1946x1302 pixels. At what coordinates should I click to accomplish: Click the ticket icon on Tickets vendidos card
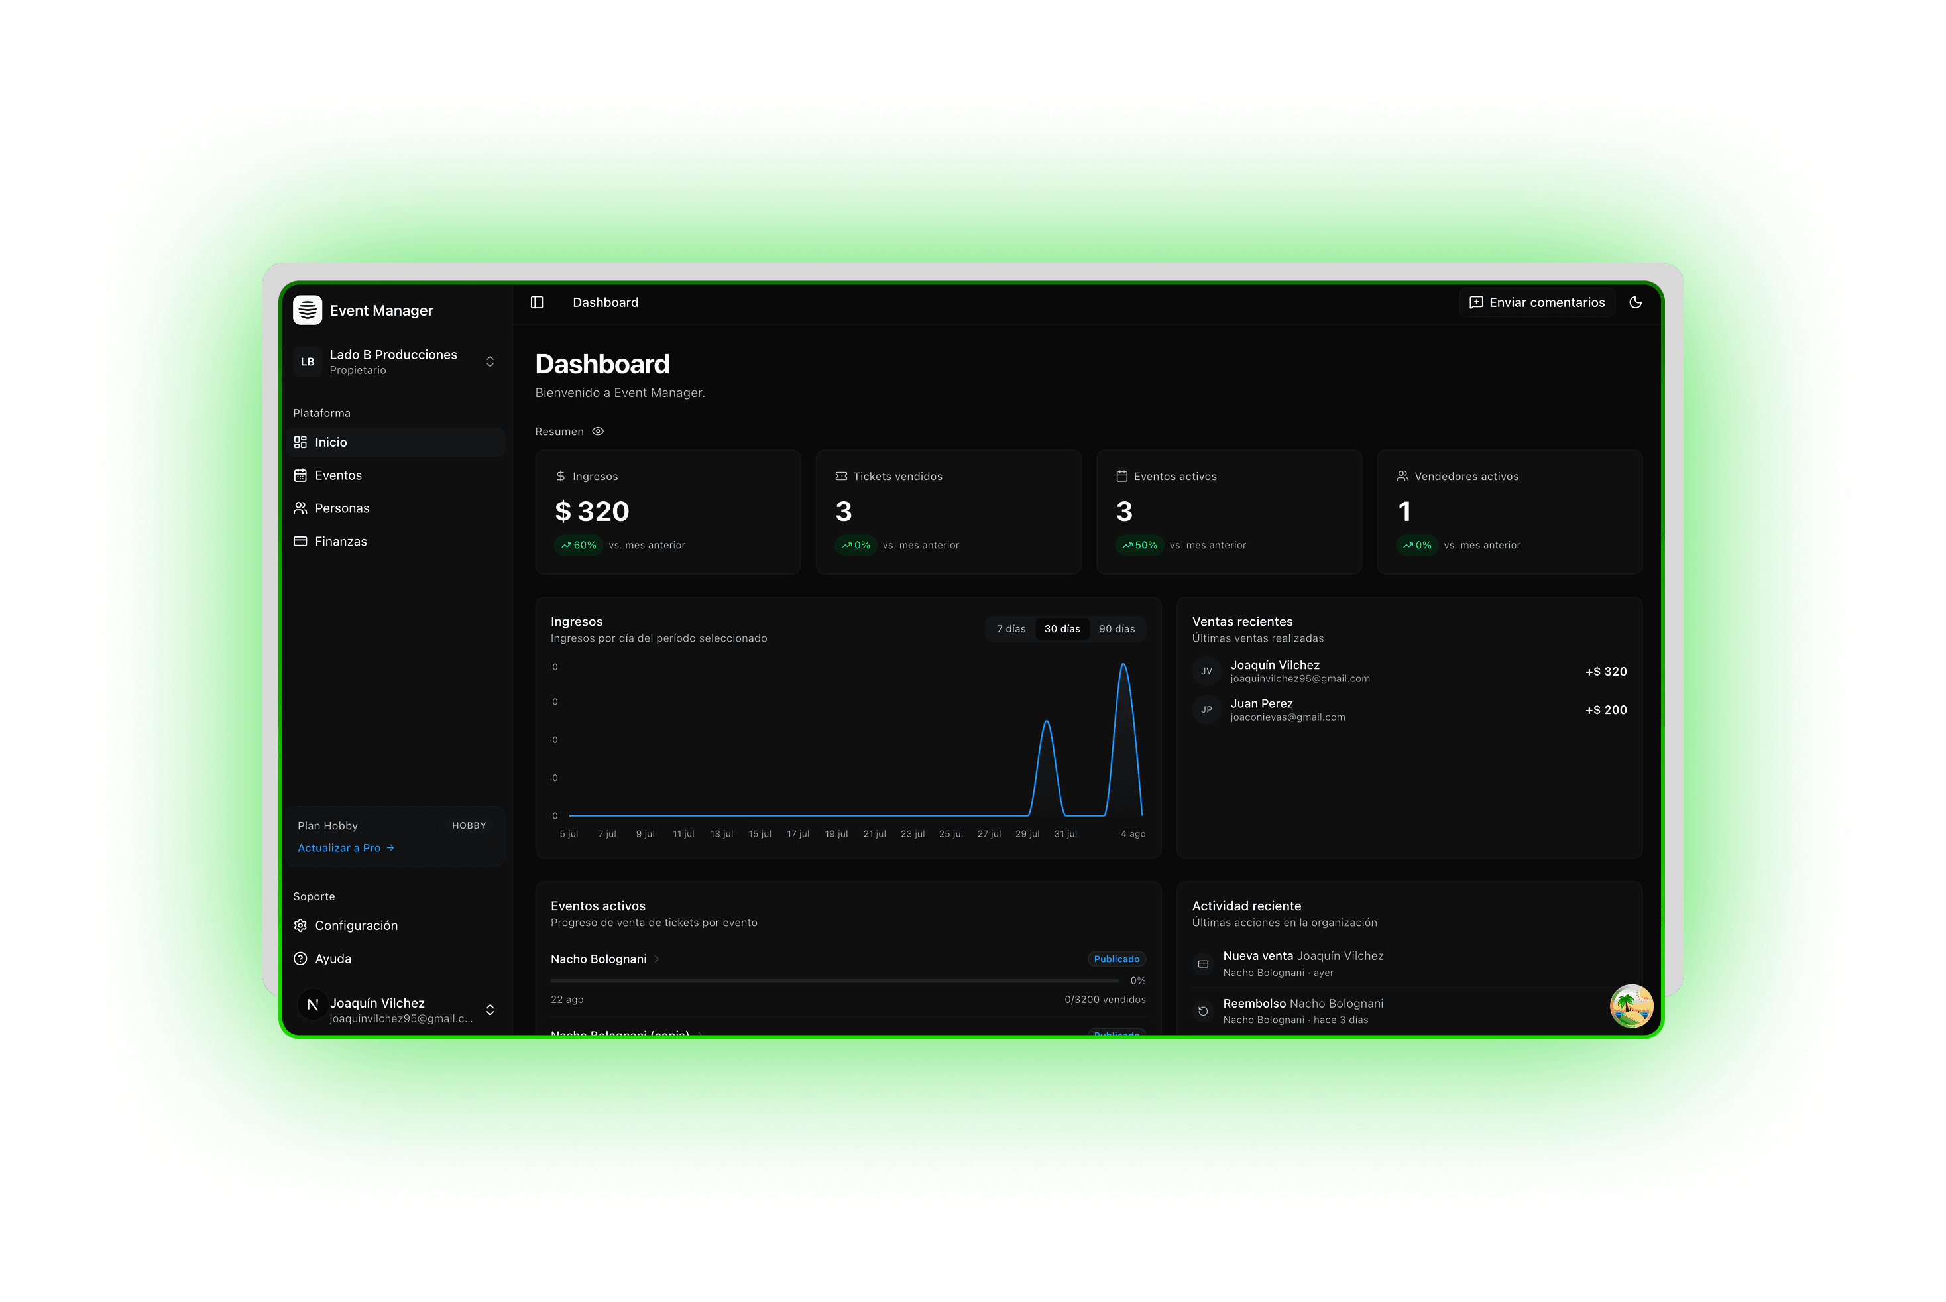pos(841,476)
